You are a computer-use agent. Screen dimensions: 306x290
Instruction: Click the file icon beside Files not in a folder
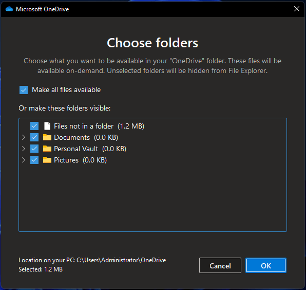[47, 126]
